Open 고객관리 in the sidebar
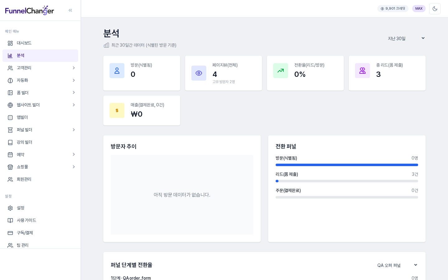448x280 pixels. tap(40, 68)
